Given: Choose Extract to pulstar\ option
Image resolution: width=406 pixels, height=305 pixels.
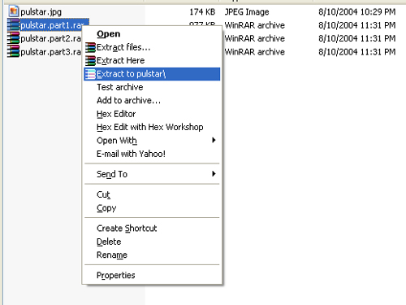Looking at the screenshot, I should click(152, 74).
